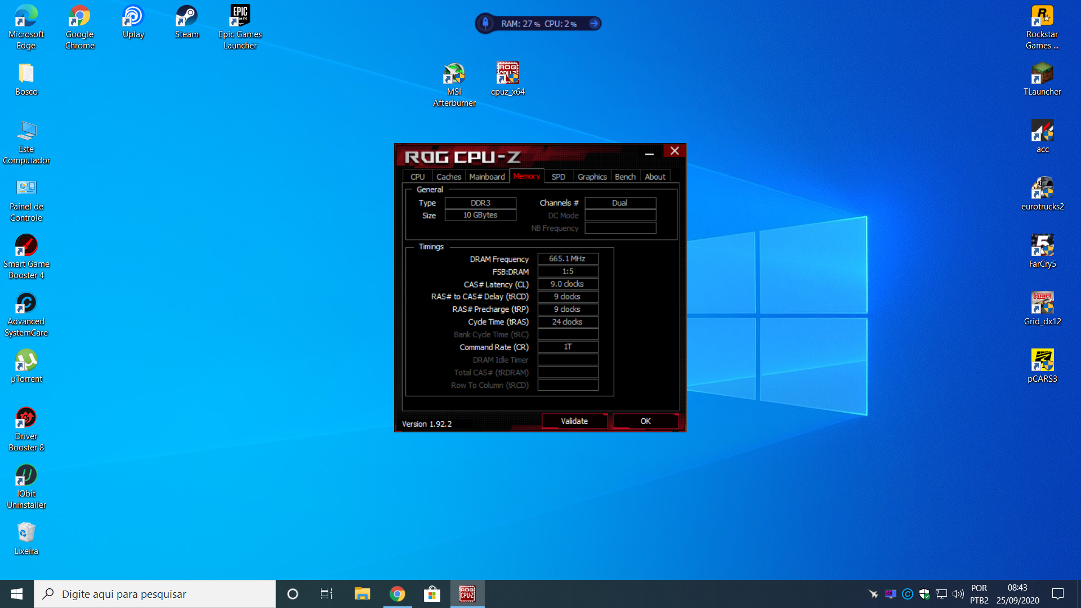Launch IObit Uninstaller shortcut
This screenshot has width=1081, height=608.
click(26, 487)
